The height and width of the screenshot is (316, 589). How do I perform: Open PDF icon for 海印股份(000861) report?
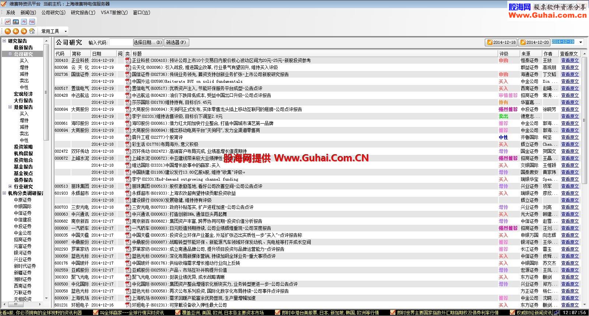click(128, 123)
